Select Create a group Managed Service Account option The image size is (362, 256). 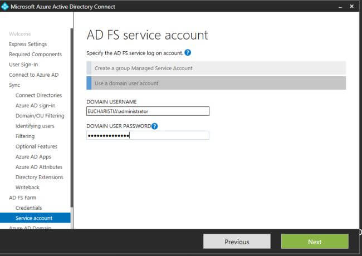pos(216,68)
